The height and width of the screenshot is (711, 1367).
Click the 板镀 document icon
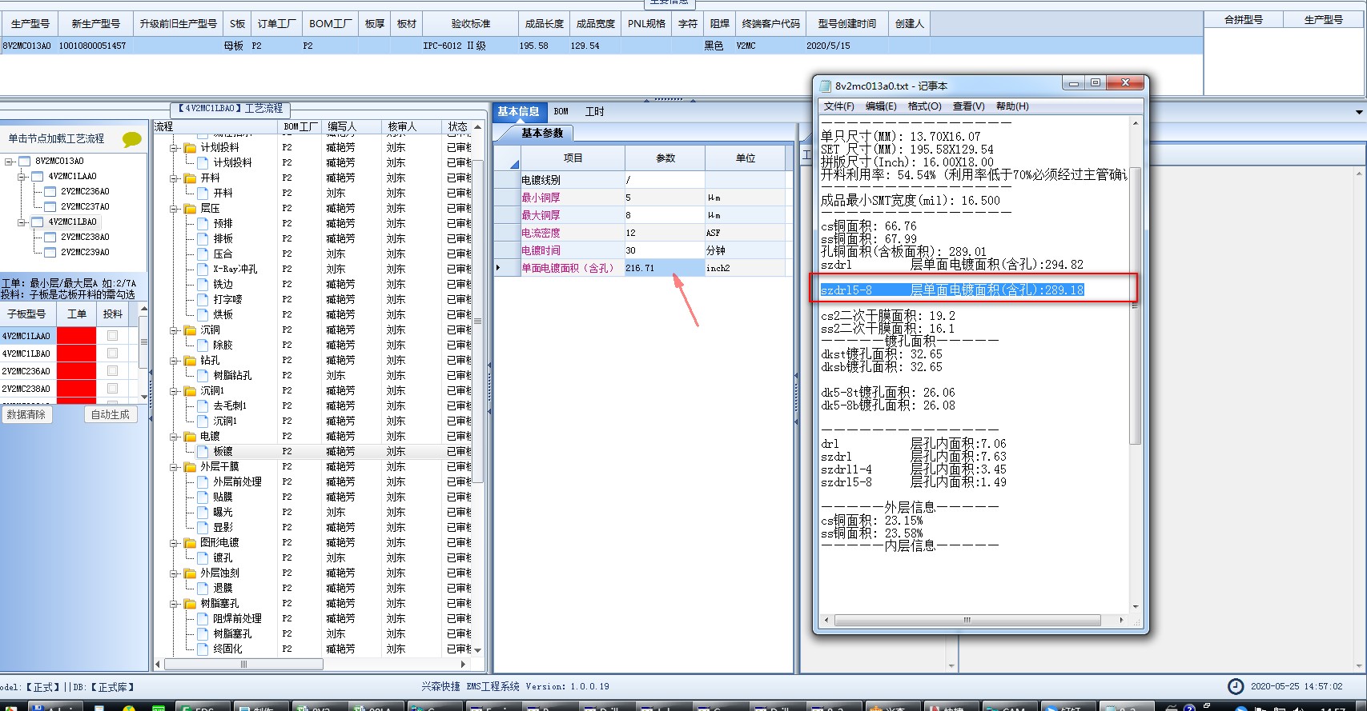(x=203, y=452)
